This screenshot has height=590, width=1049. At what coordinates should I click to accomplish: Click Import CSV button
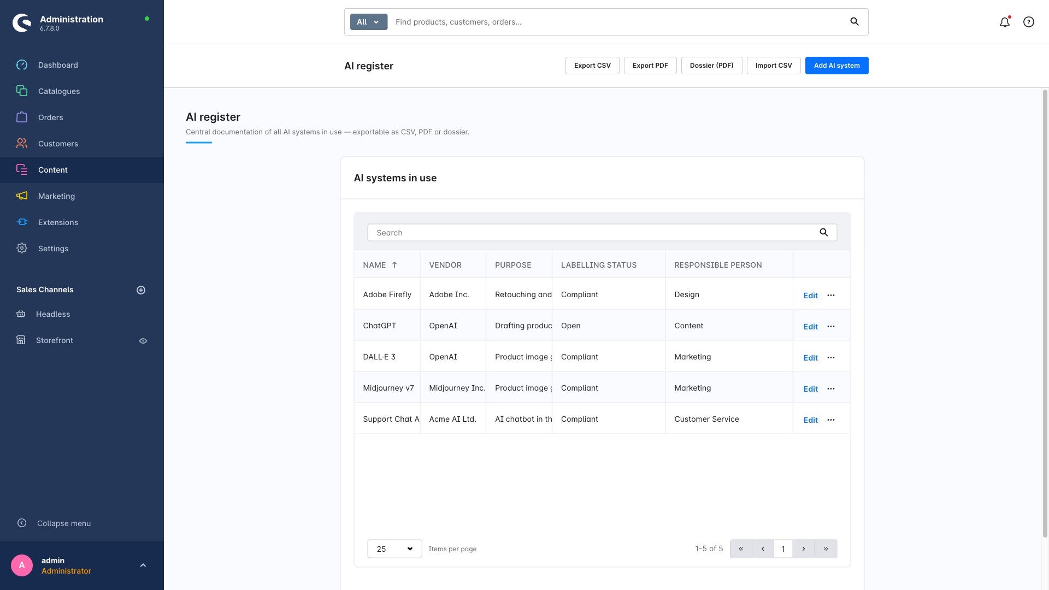774,66
